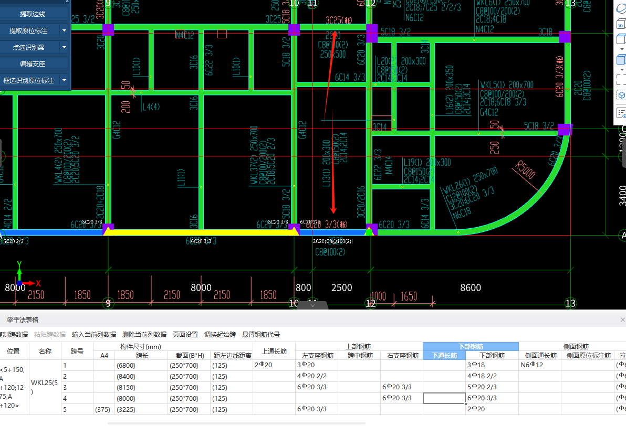
Task: Click the dashed box with cube icon
Action: 621,95
